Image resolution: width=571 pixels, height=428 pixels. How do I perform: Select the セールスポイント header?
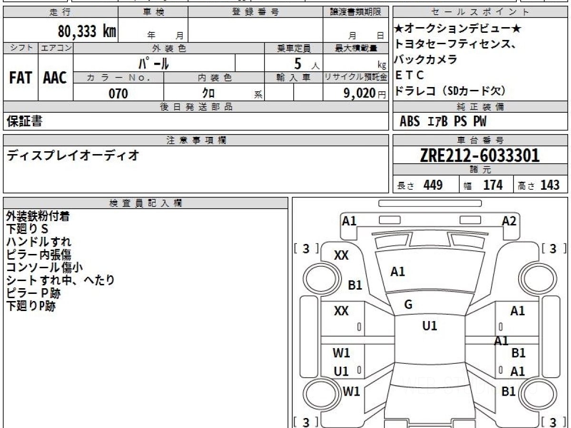point(481,12)
